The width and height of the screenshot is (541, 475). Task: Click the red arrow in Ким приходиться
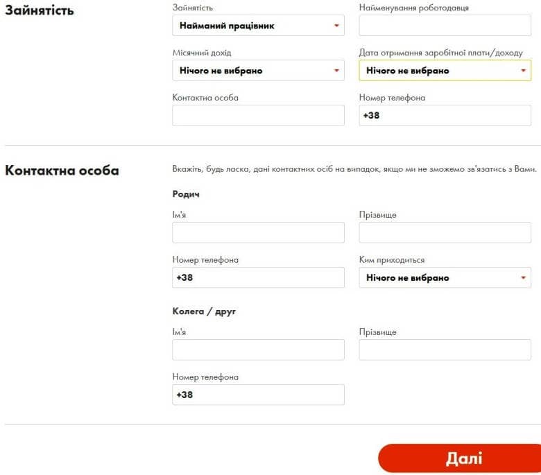(x=523, y=278)
